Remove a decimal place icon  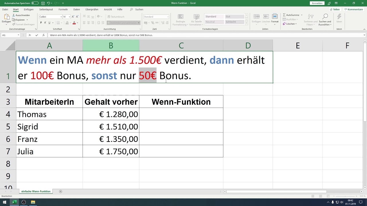pyautogui.click(x=167, y=23)
